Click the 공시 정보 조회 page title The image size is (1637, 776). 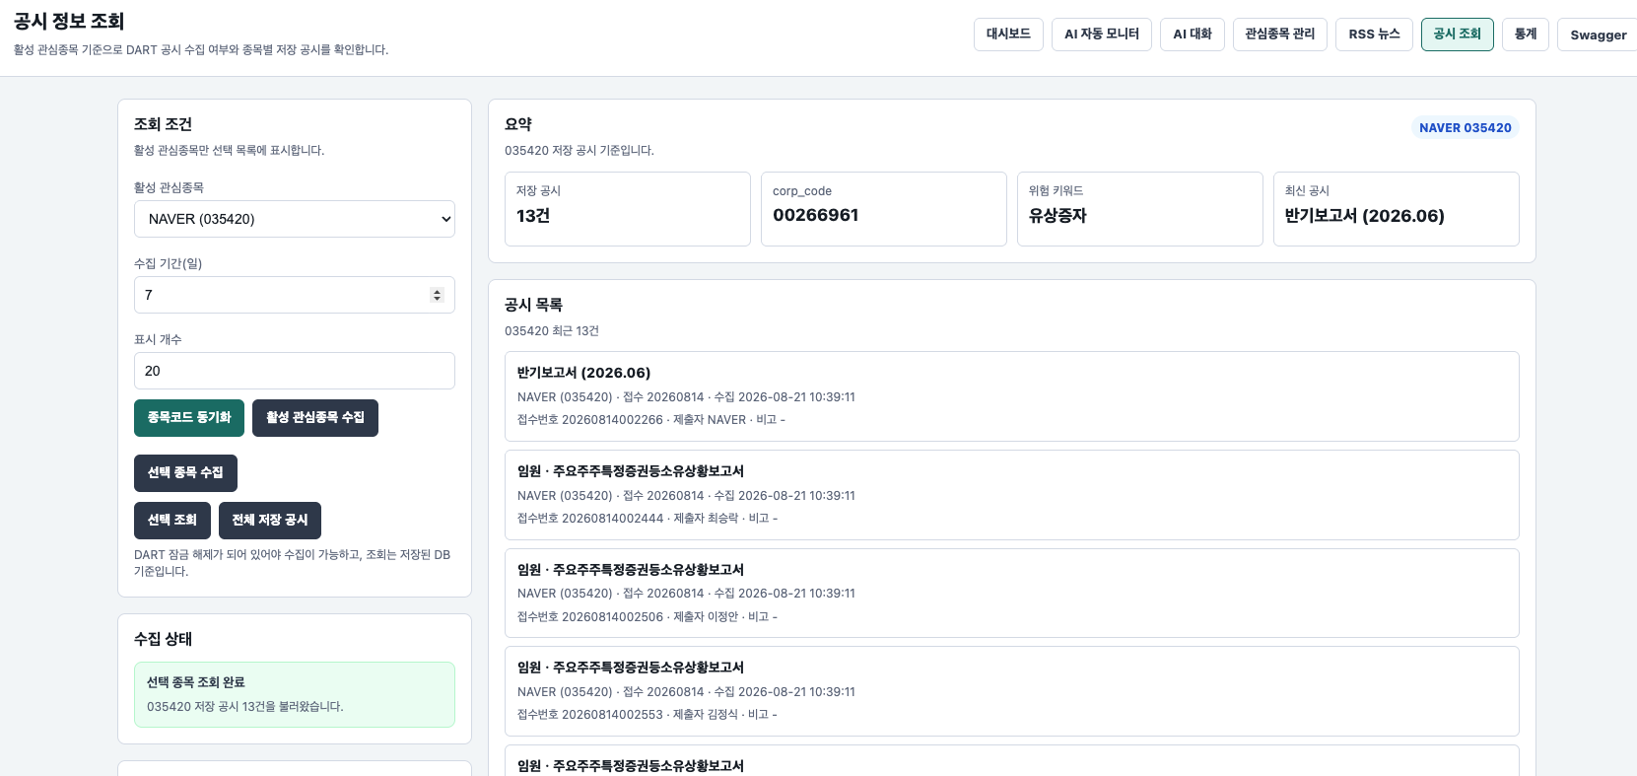pyautogui.click(x=69, y=22)
